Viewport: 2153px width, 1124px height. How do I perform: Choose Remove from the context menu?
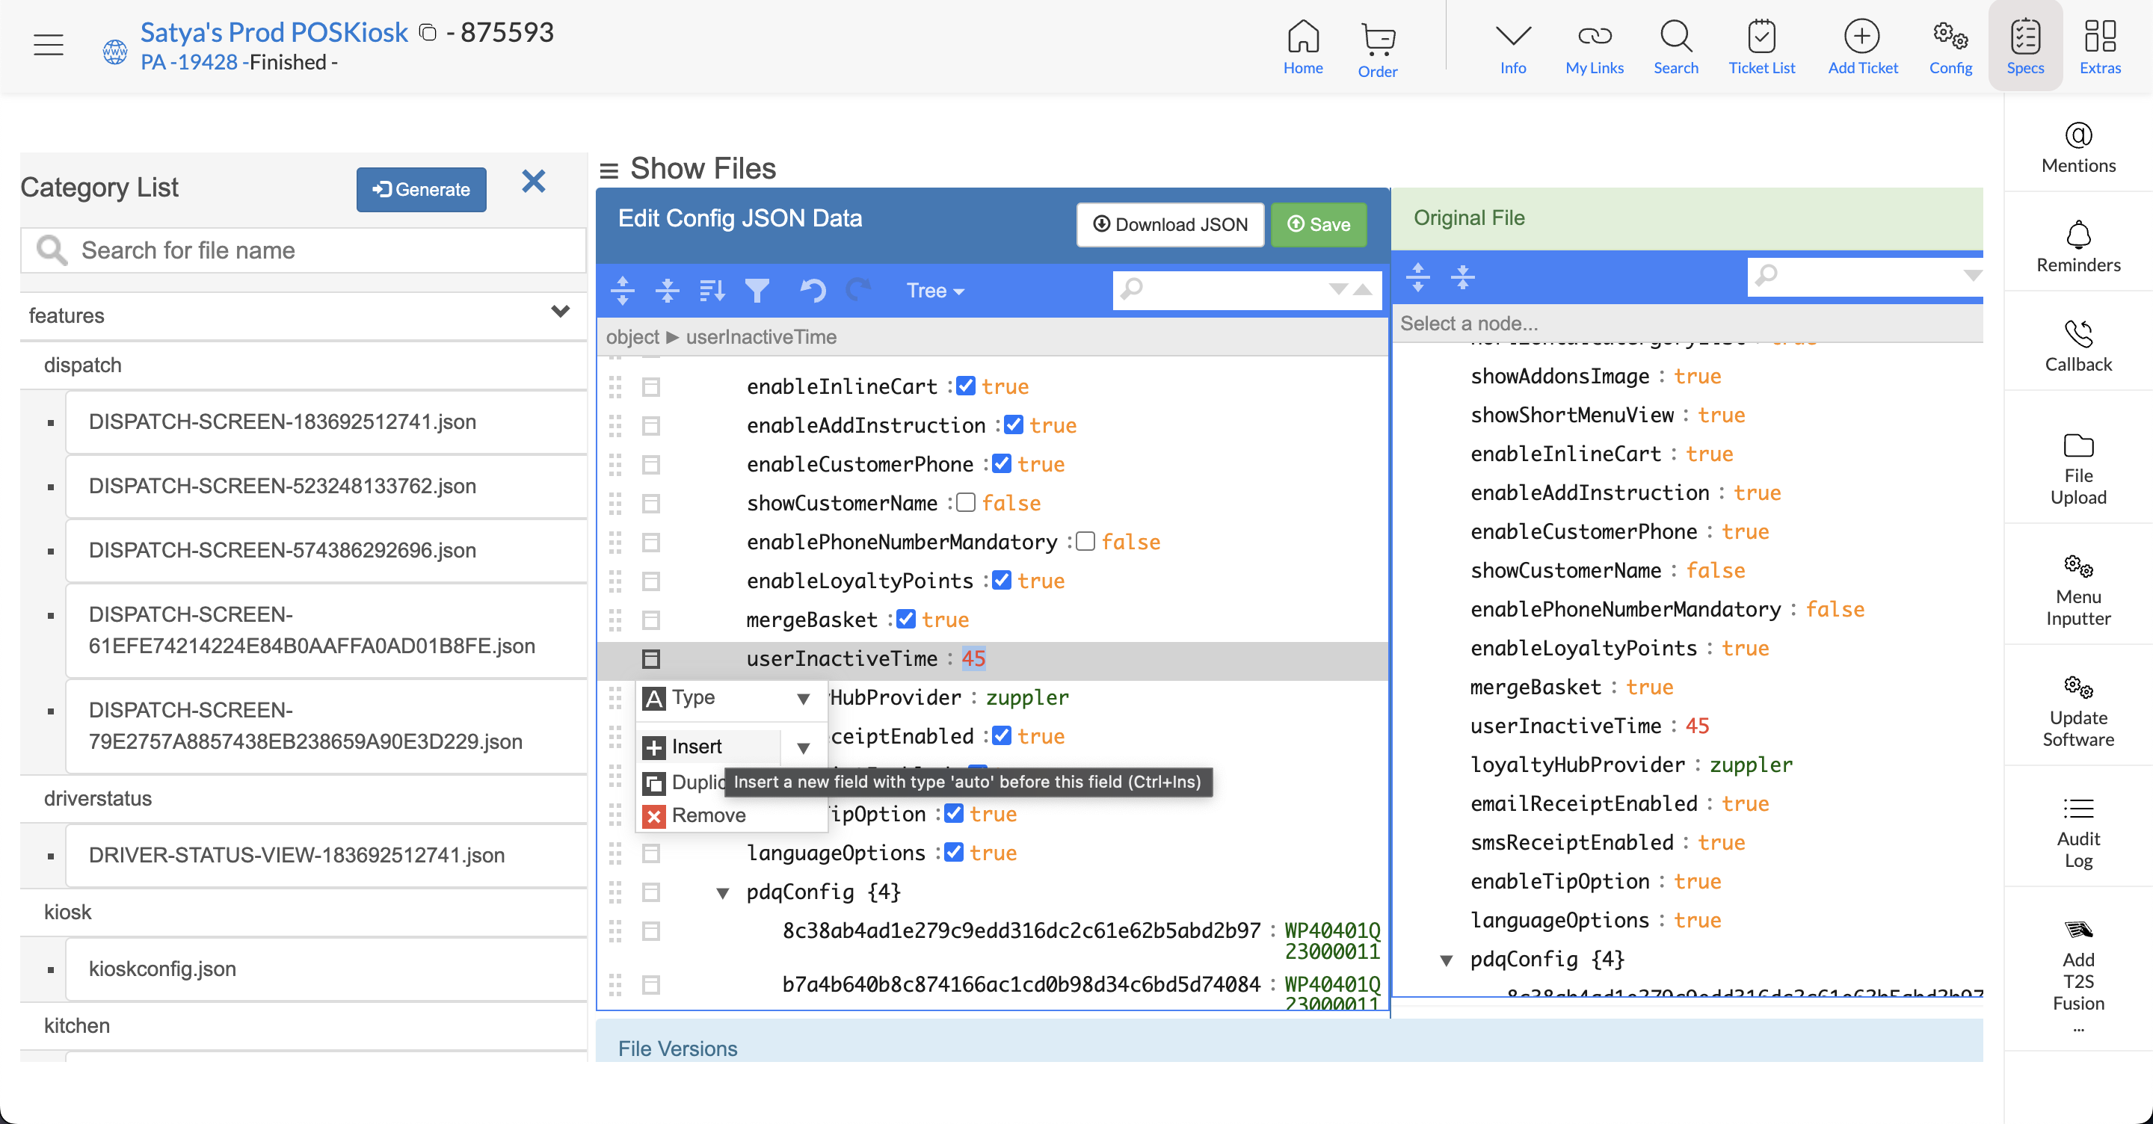coord(708,815)
